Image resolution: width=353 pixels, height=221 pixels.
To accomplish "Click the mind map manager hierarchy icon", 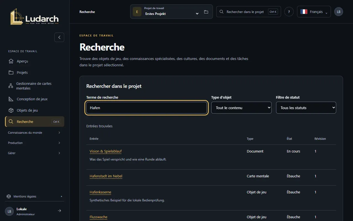I will click(x=11, y=86).
